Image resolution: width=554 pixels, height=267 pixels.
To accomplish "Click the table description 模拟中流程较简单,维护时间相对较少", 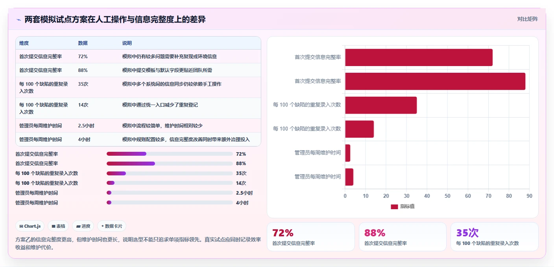I will tap(163, 125).
